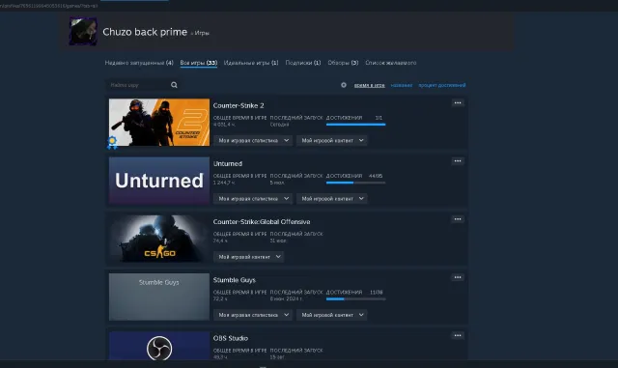Open three-dot menu for Counter-Strike: Global Offensive
Image resolution: width=618 pixels, height=368 pixels.
(x=458, y=219)
